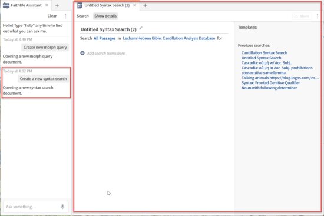Click the Share button
The image size is (324, 216).
302,16
